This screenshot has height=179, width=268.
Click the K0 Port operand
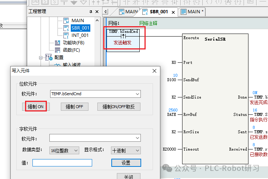tap(174, 62)
